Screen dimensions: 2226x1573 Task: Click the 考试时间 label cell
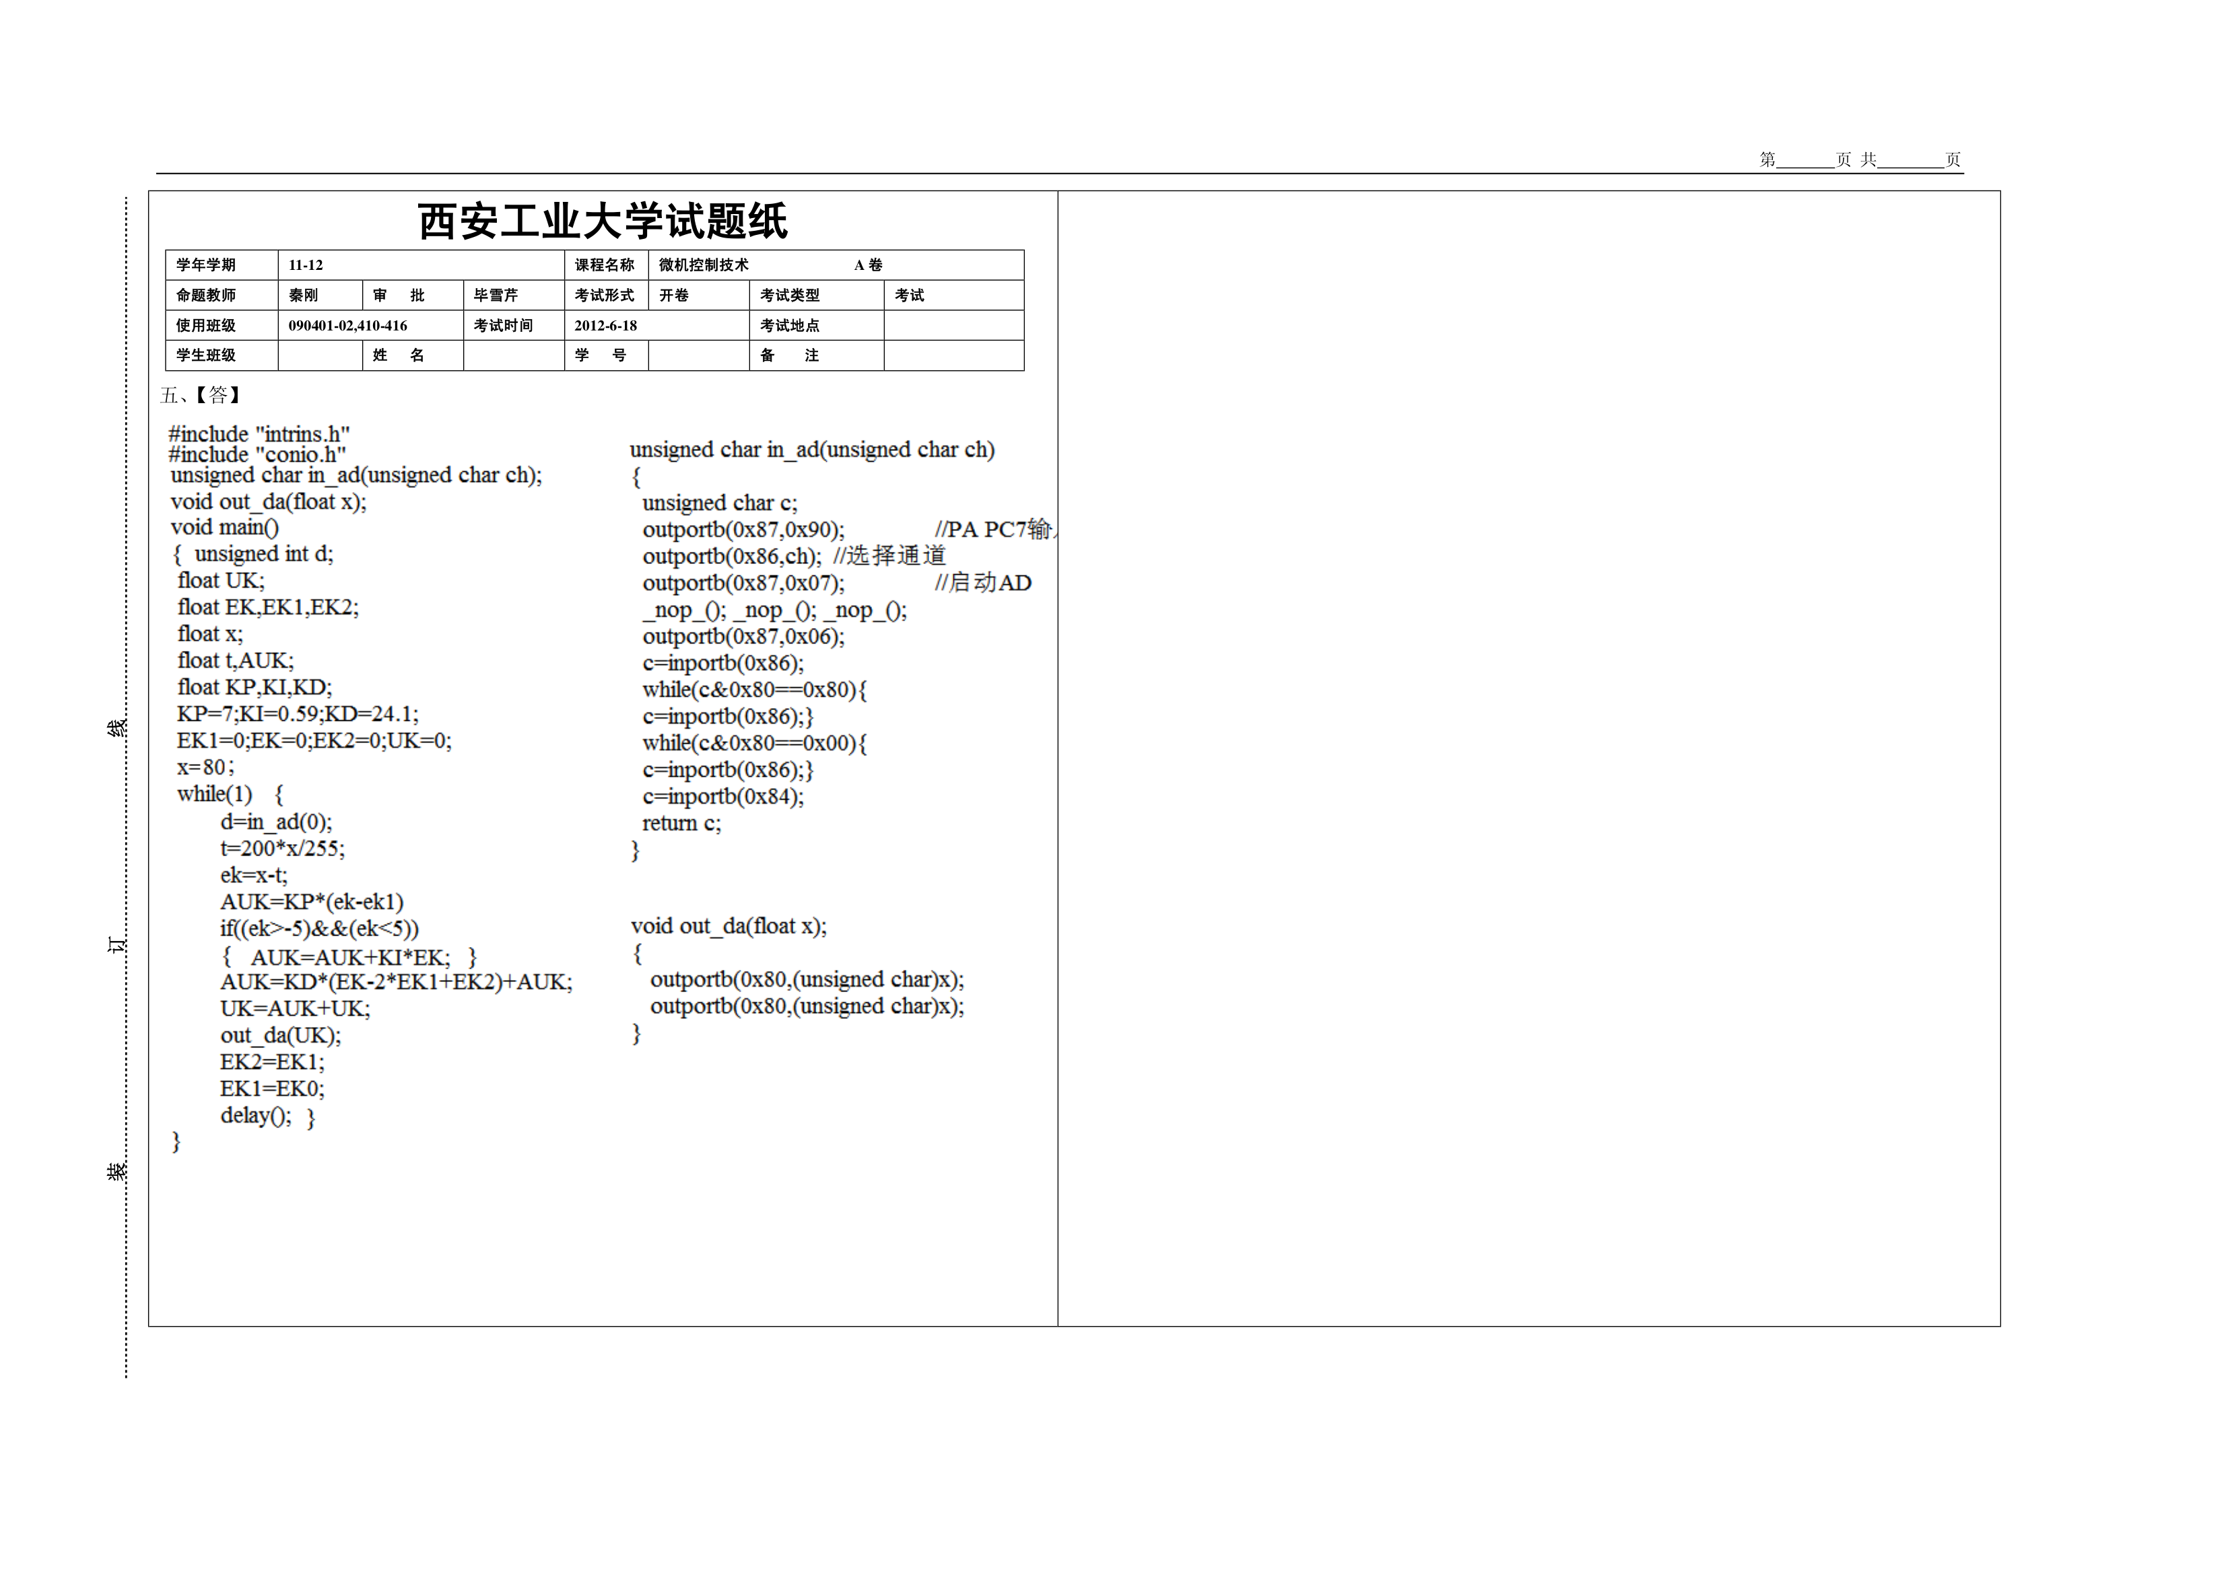(514, 324)
